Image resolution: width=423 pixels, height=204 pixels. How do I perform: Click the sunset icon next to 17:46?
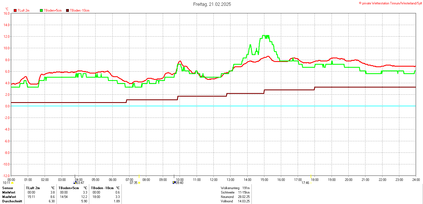point(311,183)
